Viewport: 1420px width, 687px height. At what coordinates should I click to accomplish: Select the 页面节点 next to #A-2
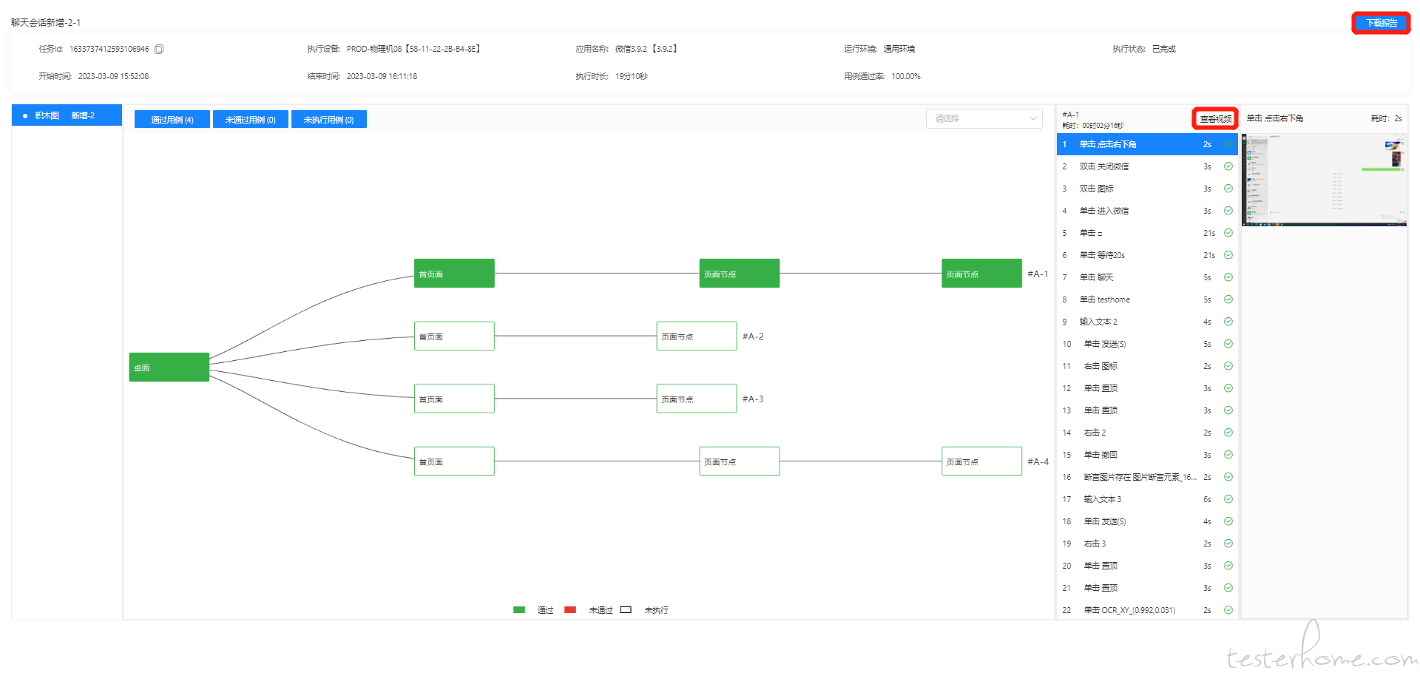point(697,336)
